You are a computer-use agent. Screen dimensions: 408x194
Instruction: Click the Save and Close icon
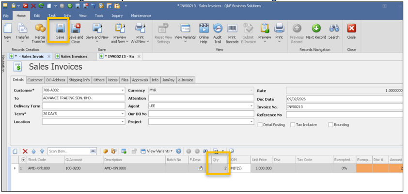76,29
